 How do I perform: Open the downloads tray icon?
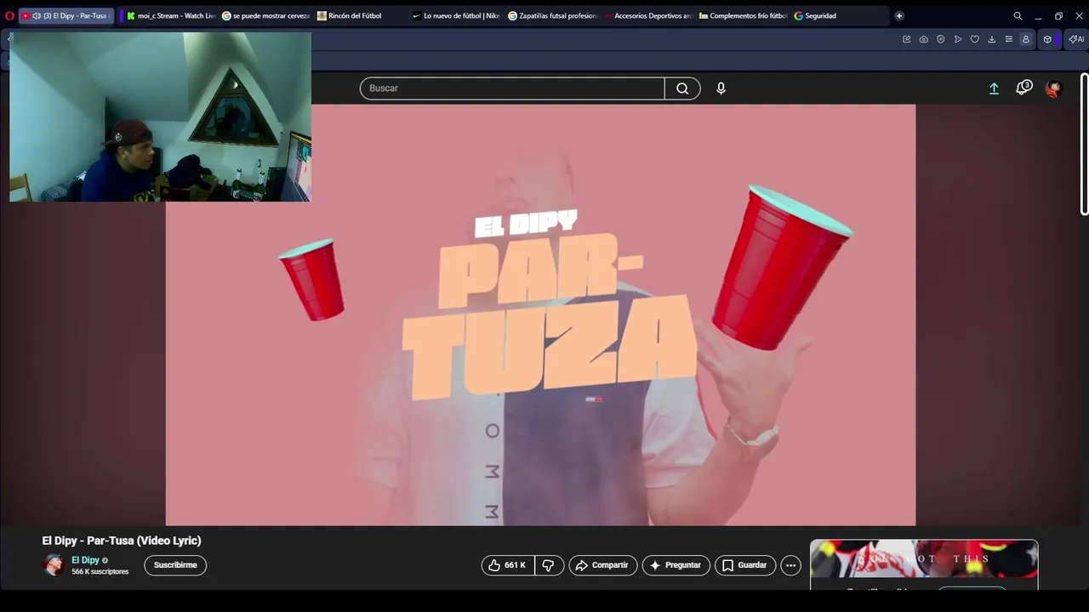coord(992,39)
